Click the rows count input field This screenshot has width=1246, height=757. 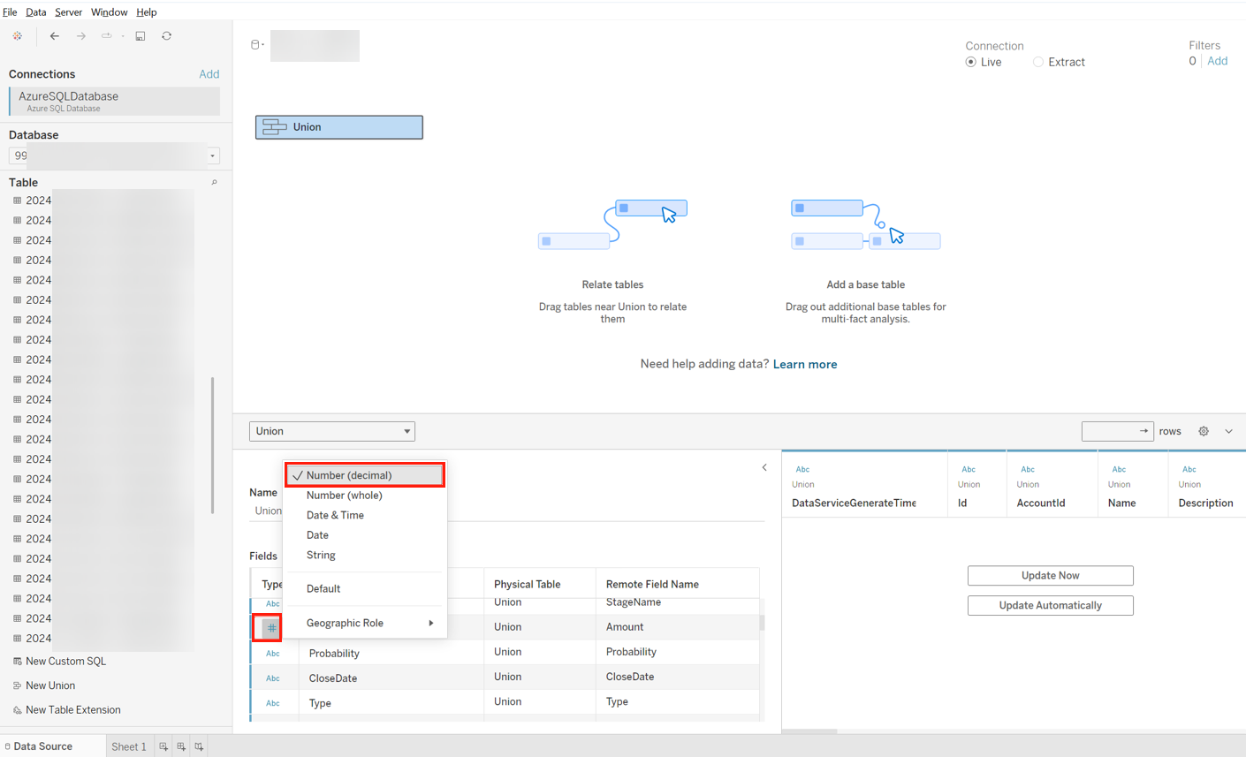[x=1110, y=431]
